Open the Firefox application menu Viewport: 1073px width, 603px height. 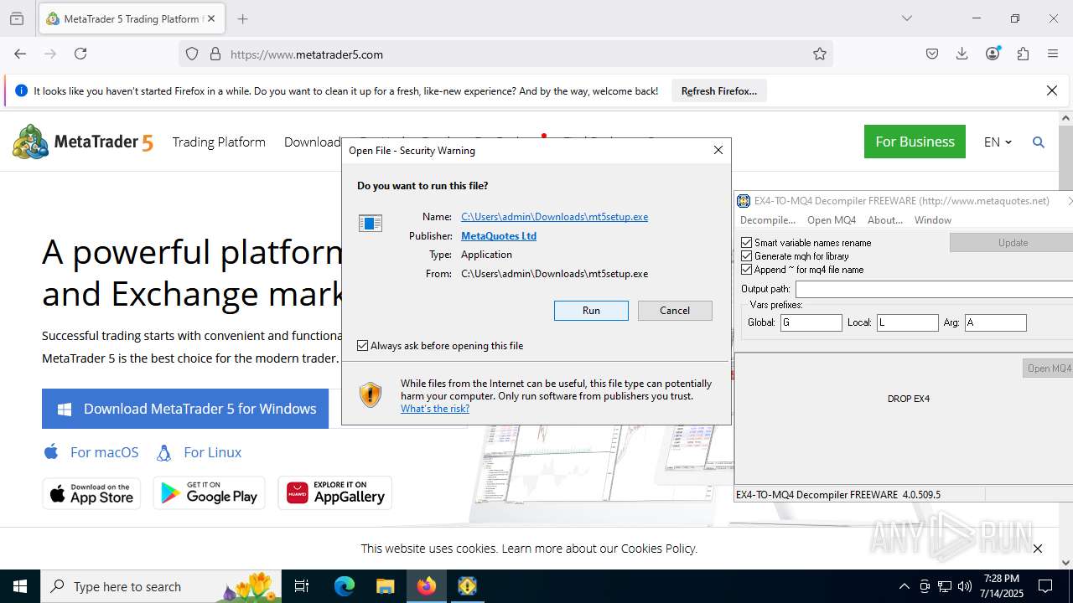pos(1053,54)
